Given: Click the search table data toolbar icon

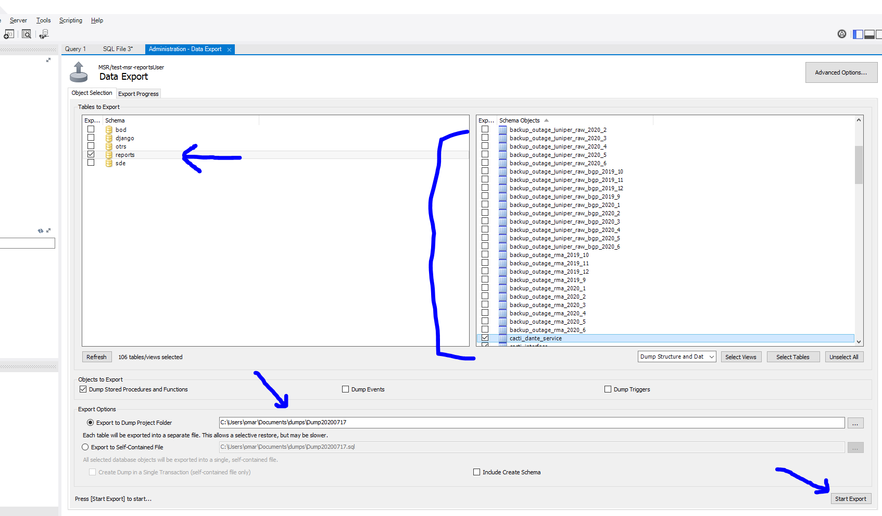Looking at the screenshot, I should (26, 34).
